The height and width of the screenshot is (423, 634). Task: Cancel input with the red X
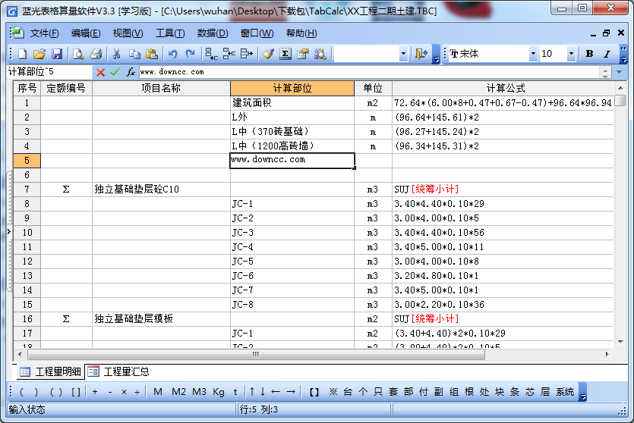pos(100,72)
